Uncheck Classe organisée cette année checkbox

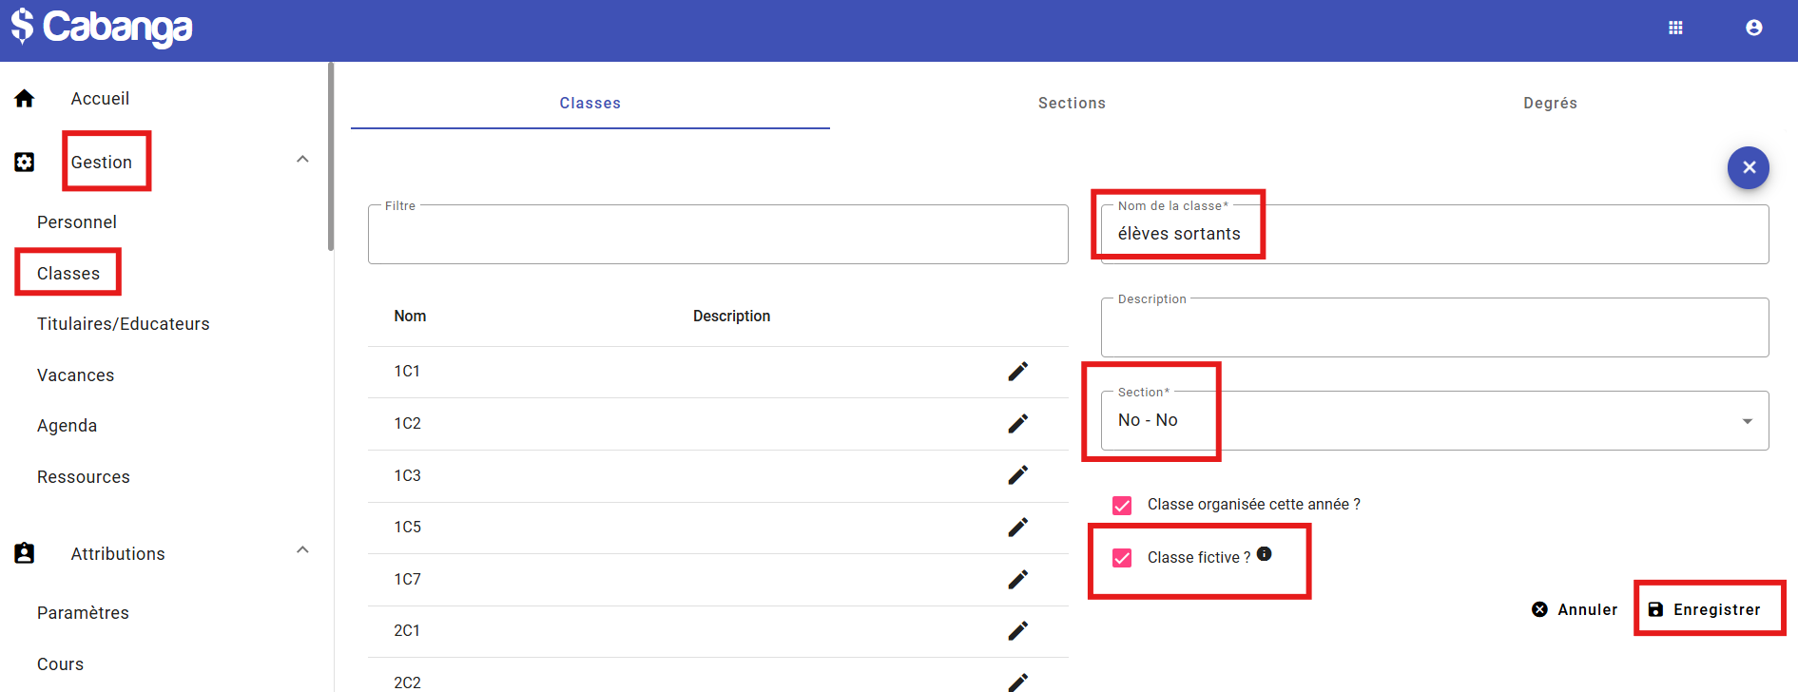point(1122,505)
